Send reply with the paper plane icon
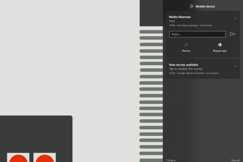The height and width of the screenshot is (162, 243). [233, 34]
